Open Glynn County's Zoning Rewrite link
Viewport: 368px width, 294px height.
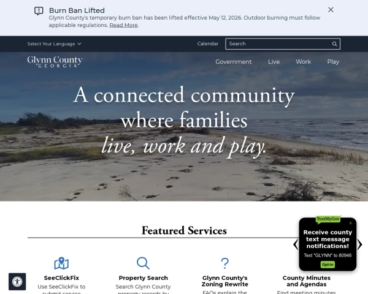[225, 281]
